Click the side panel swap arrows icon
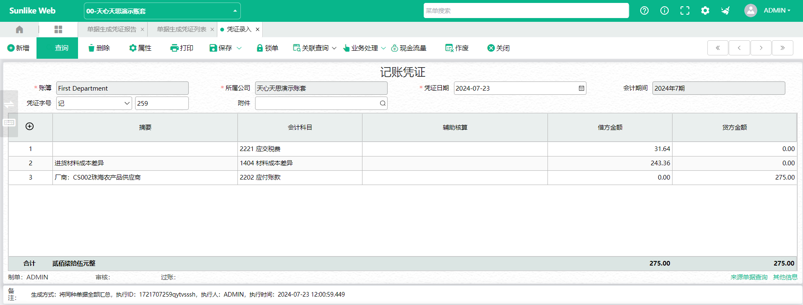Image resolution: width=803 pixels, height=305 pixels. pos(9,104)
